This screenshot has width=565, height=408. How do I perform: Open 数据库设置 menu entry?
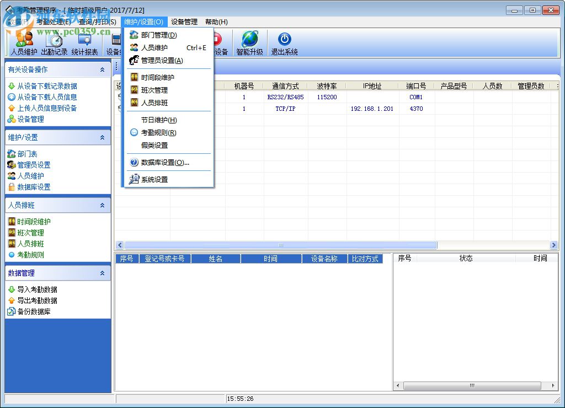click(164, 163)
